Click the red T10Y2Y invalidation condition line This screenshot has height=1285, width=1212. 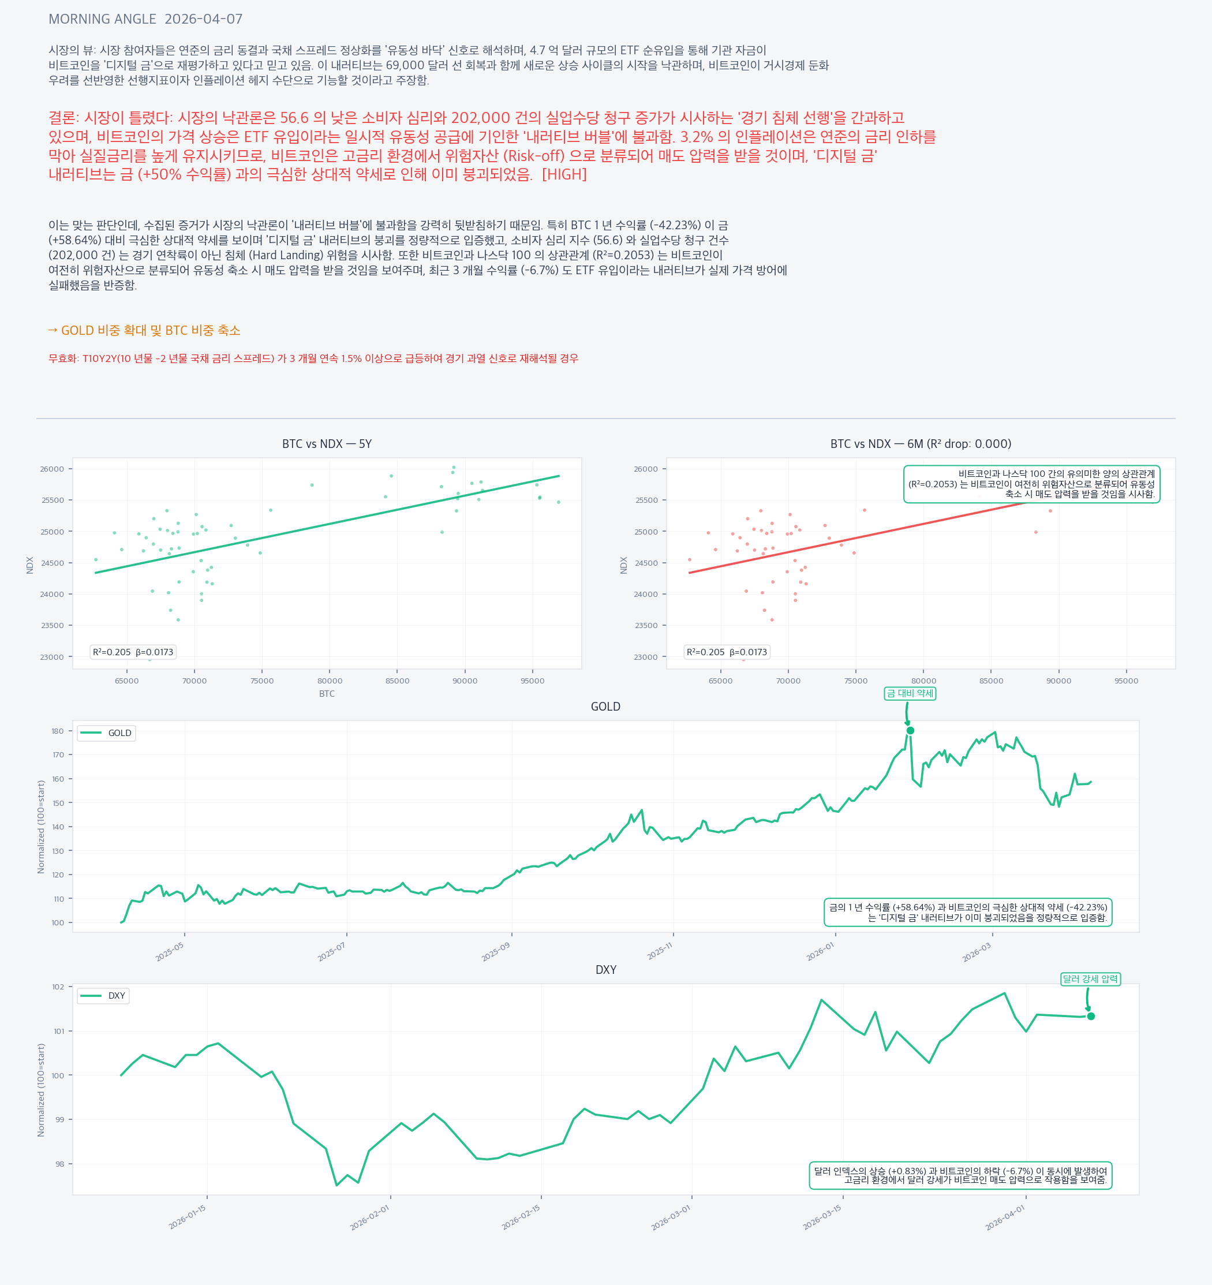[313, 358]
